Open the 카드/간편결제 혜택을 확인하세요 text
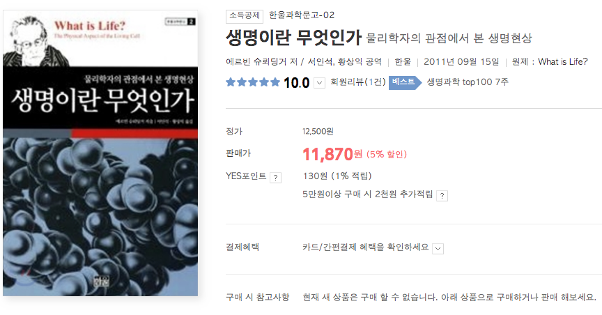 click(366, 247)
